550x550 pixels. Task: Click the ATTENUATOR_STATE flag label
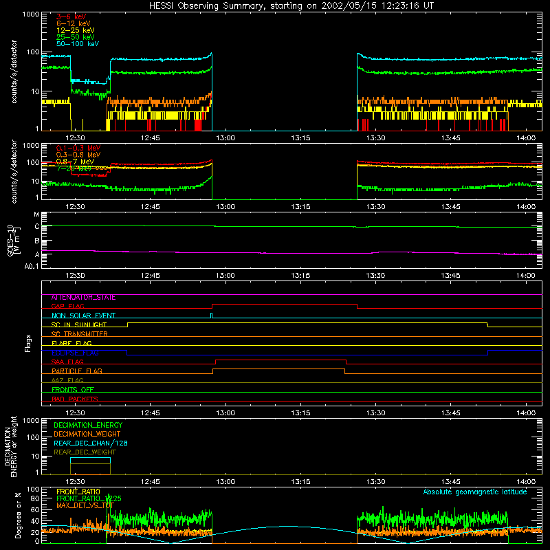click(x=83, y=298)
